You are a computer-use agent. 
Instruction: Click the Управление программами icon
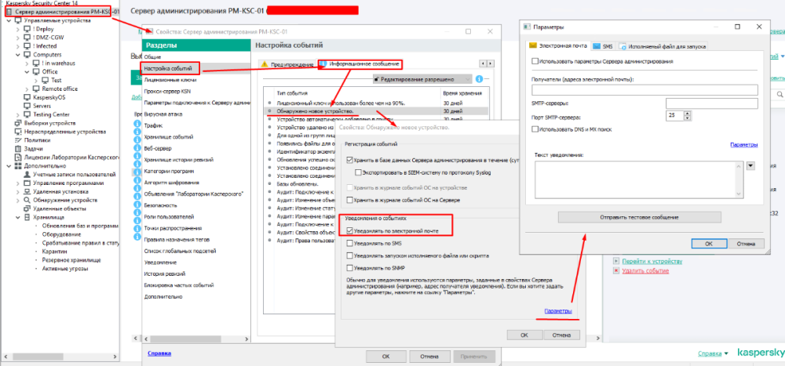pyautogui.click(x=27, y=183)
